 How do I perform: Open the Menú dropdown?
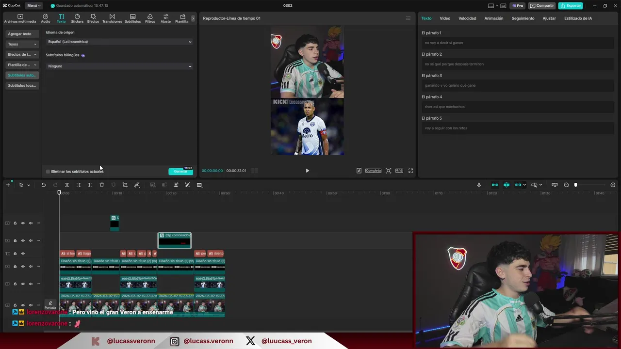pos(33,6)
